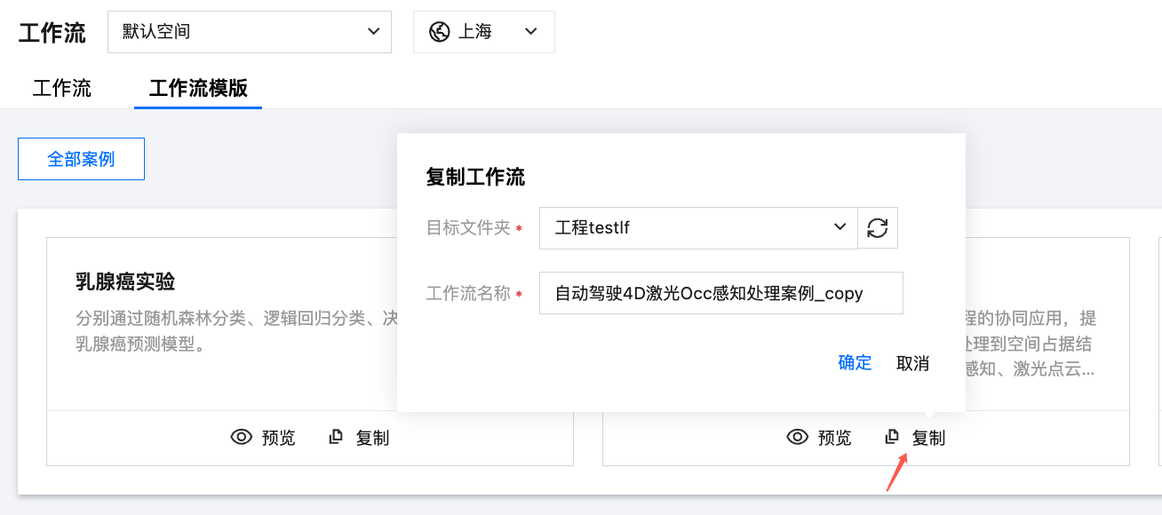1162x515 pixels.
Task: Click 复制 text on 乳腺癌实验 card
Action: (372, 438)
